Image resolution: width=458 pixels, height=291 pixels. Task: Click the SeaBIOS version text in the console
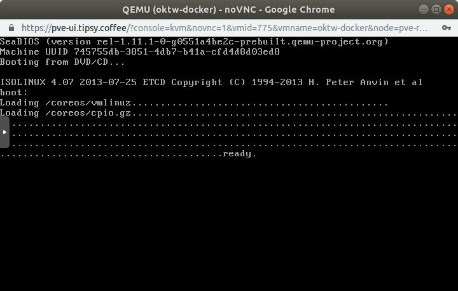pos(194,42)
